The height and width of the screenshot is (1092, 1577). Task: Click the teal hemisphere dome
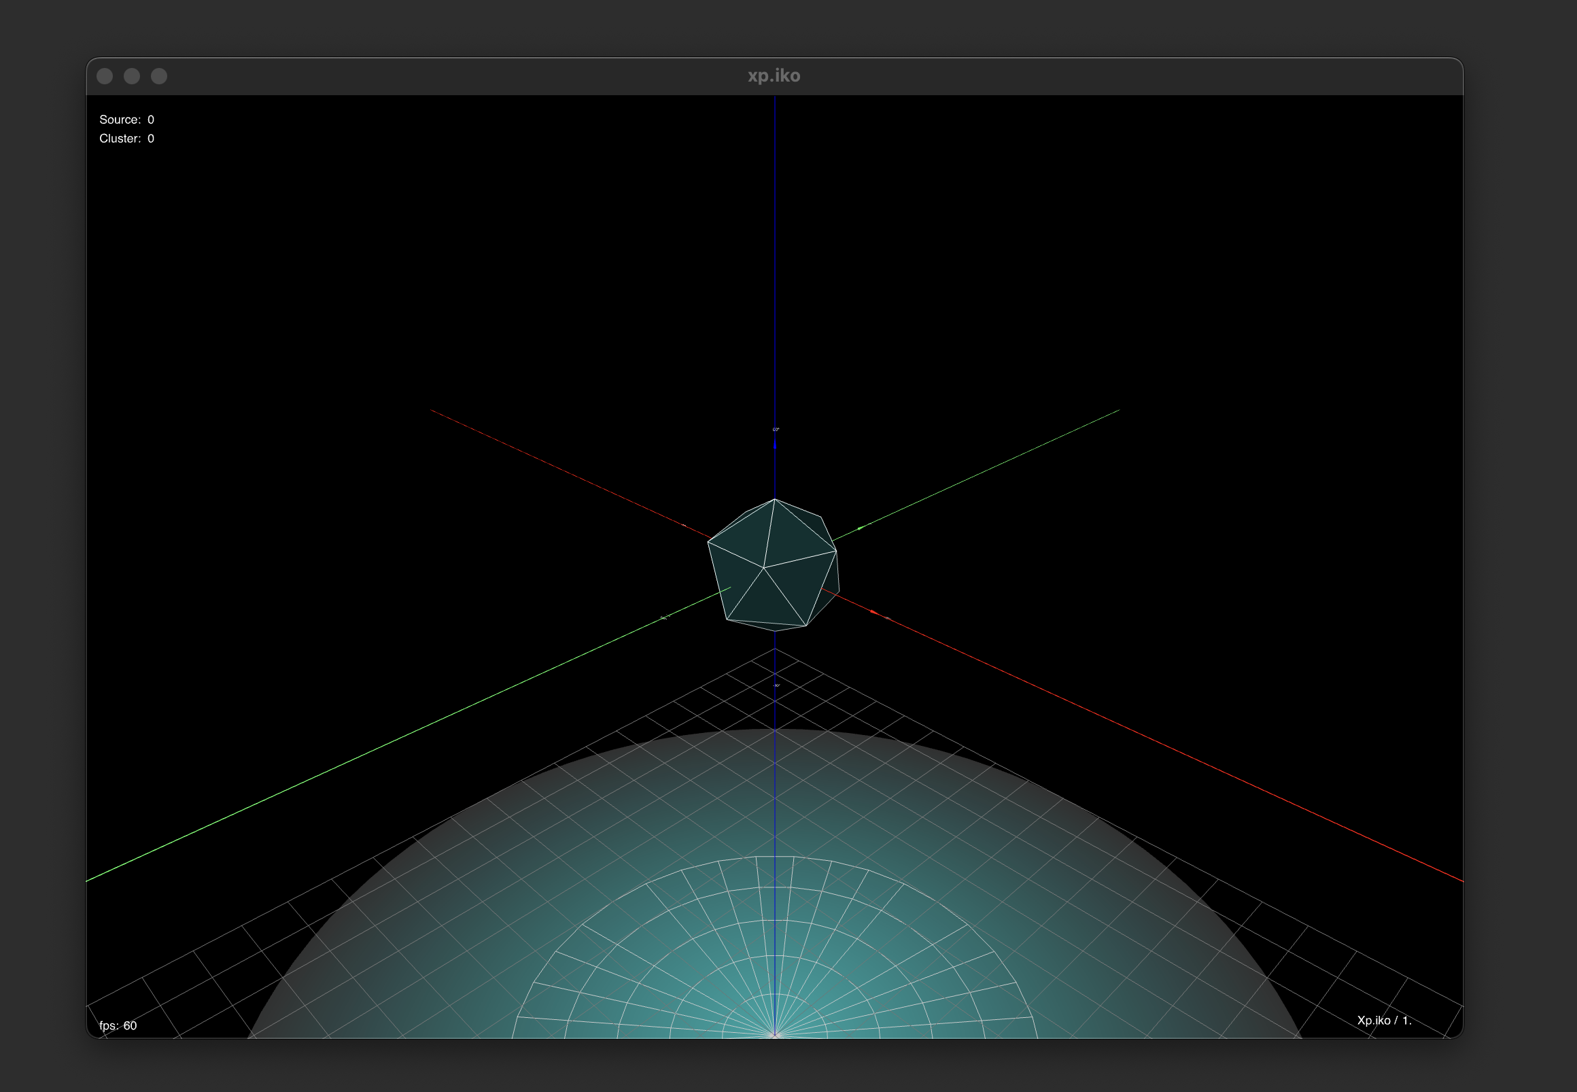click(774, 884)
